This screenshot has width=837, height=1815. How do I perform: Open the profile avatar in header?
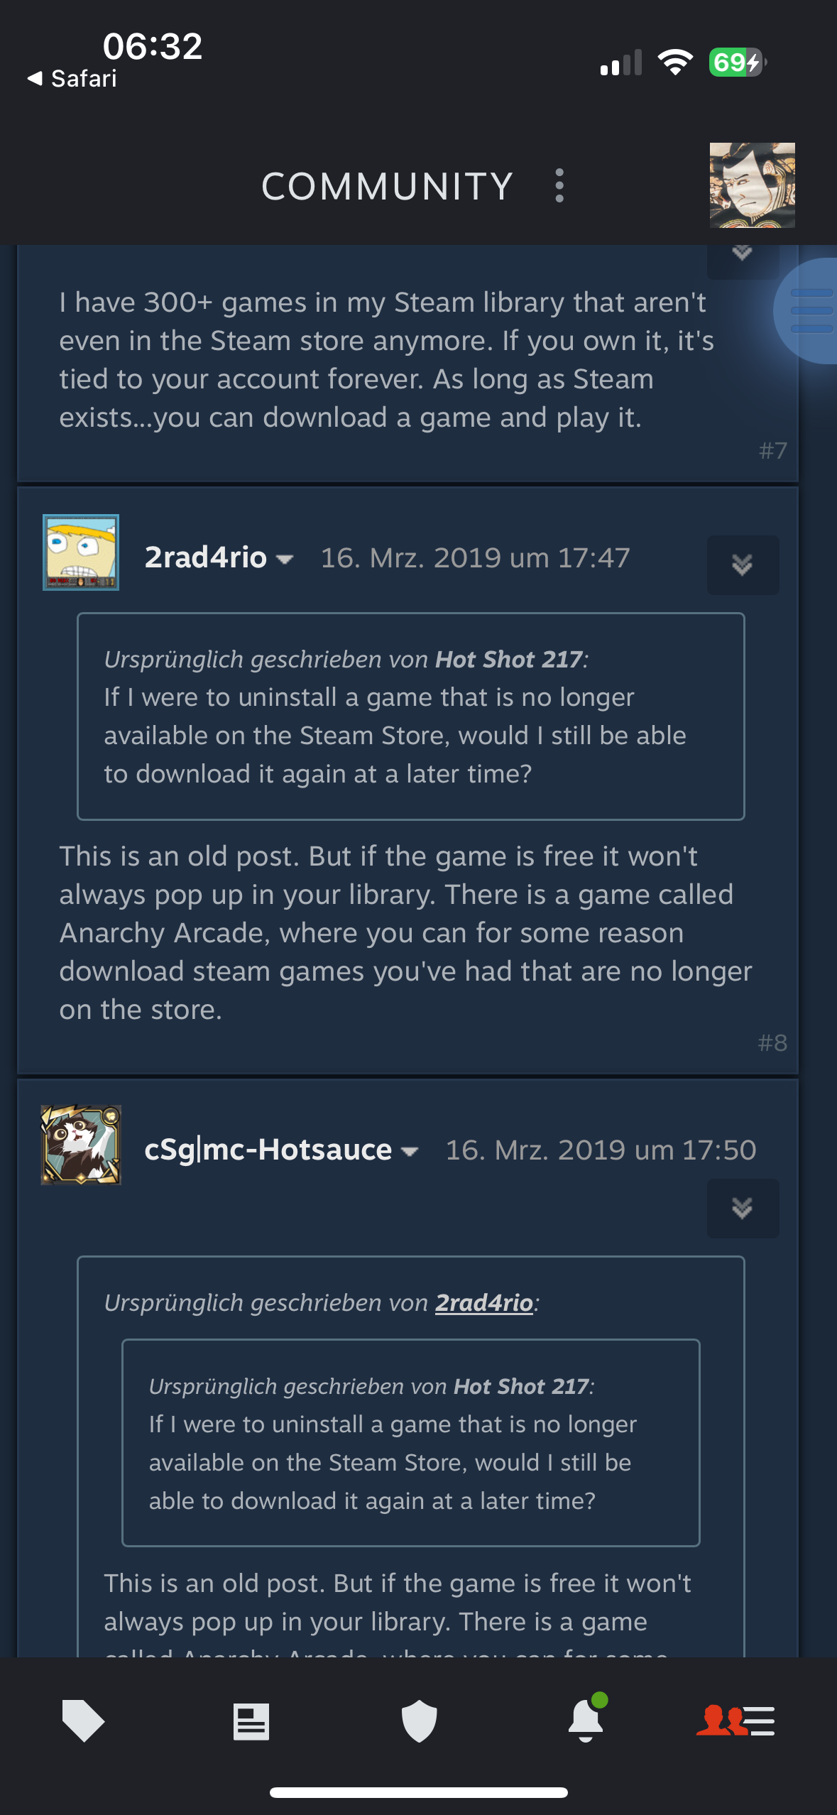(752, 185)
